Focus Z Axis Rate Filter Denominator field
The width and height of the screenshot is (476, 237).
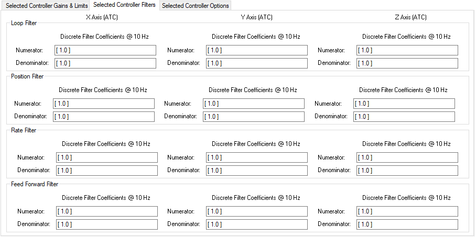coord(407,171)
